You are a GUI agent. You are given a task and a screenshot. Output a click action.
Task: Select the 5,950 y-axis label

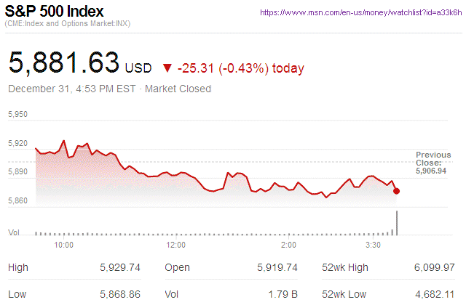(x=17, y=115)
